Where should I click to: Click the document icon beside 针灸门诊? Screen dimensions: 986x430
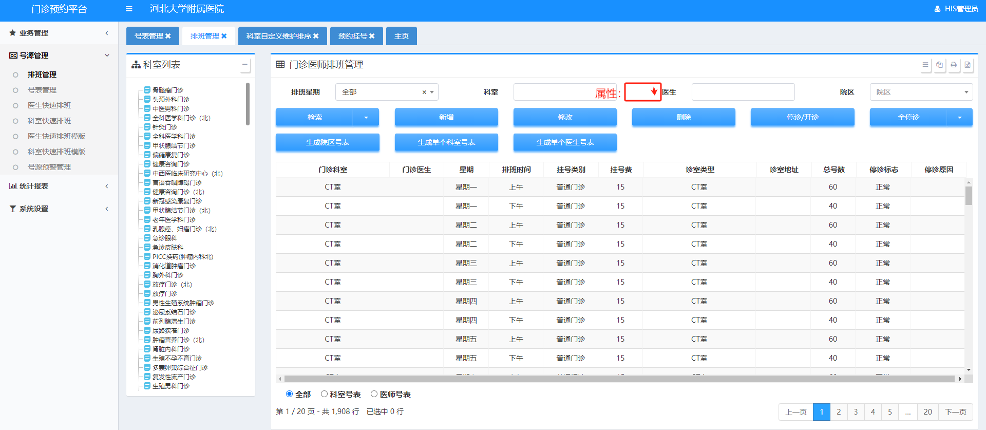point(147,127)
